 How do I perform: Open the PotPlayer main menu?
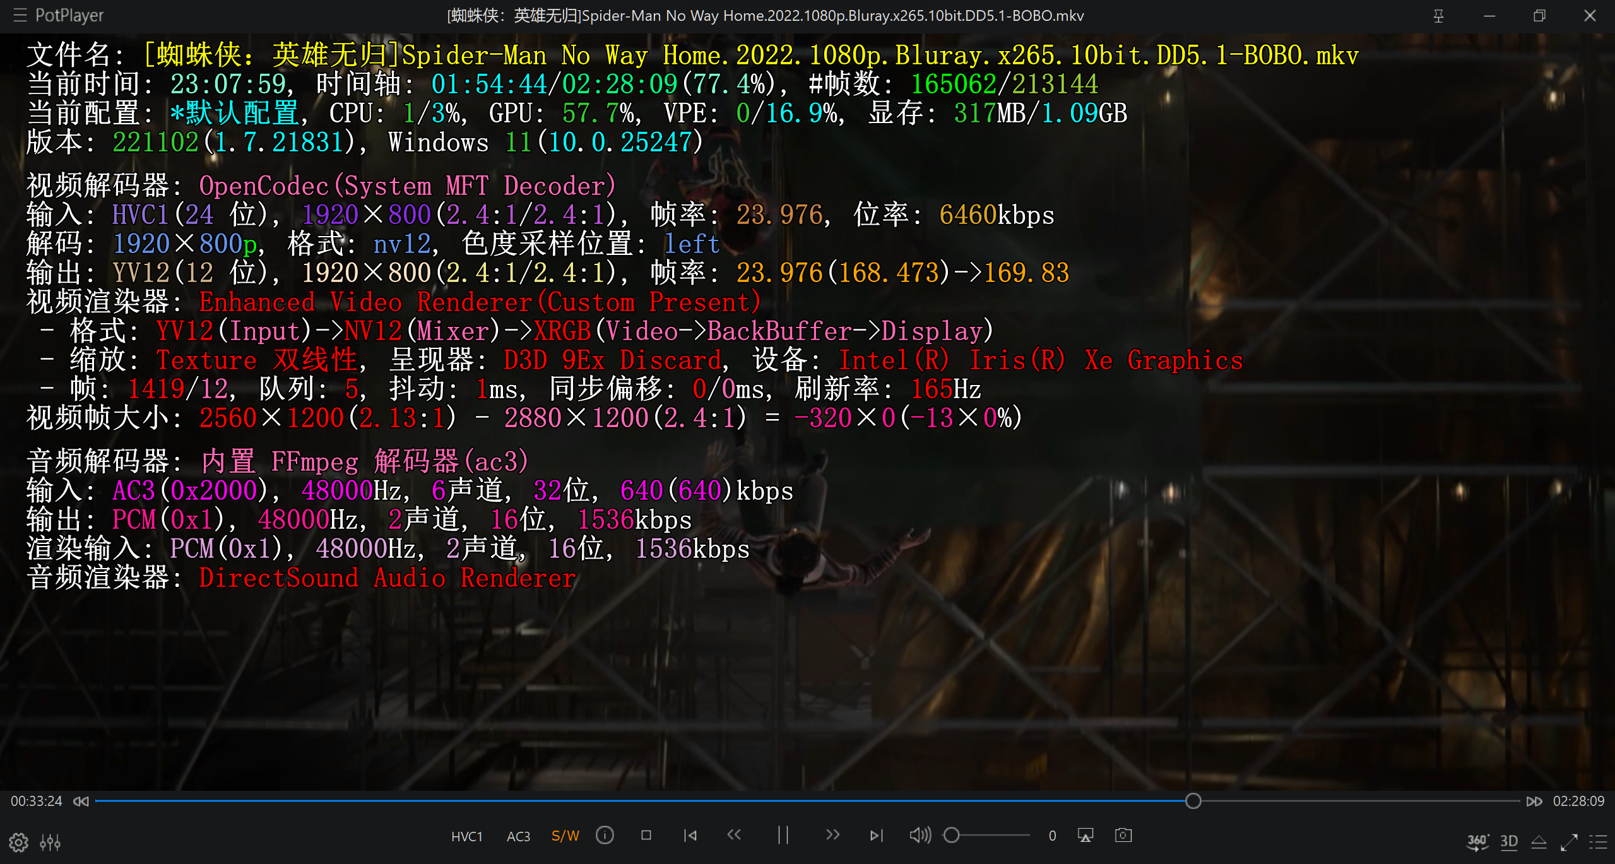(x=57, y=15)
